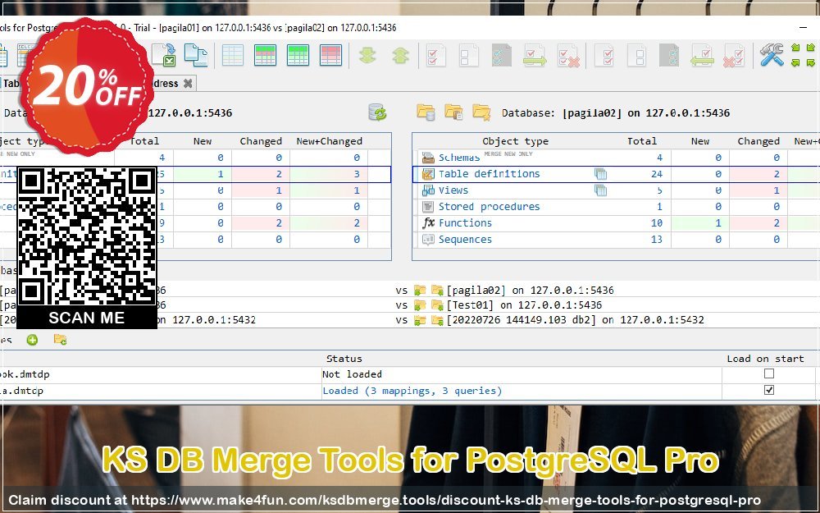Enable Load on start for the Not loaded project
820x513 pixels.
pos(769,373)
